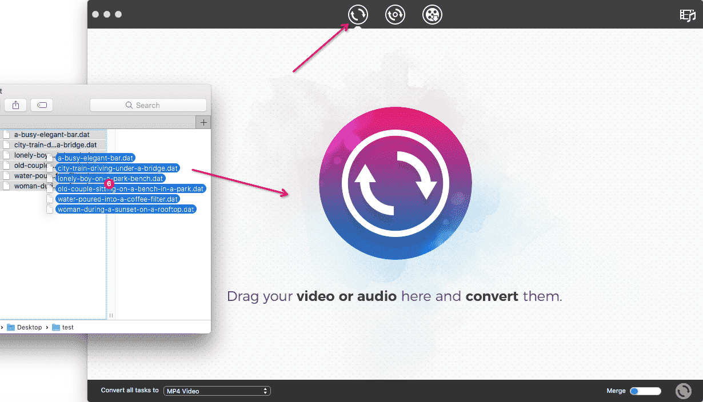Click the "Drag your video or audio here" text
Viewport: 703px width, 402px height.
click(x=394, y=296)
